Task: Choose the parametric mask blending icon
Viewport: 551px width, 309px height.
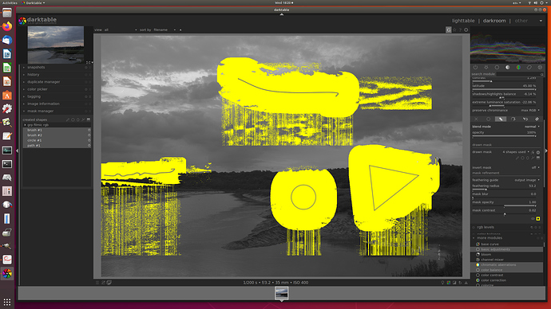Action: click(x=513, y=119)
